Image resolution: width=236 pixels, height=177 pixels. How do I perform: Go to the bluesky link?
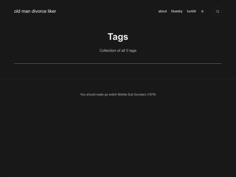tap(177, 11)
